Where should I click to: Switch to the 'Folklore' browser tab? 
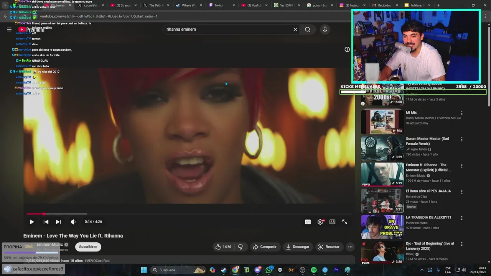click(x=417, y=5)
